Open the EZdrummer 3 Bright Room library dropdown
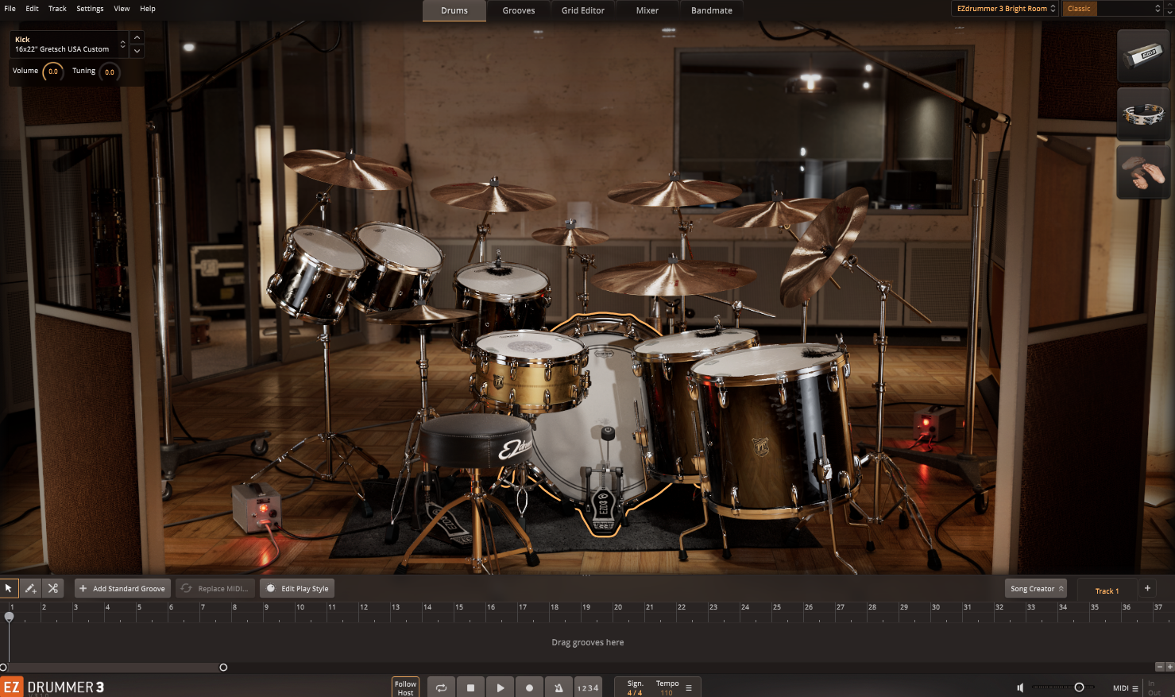 click(x=1005, y=9)
